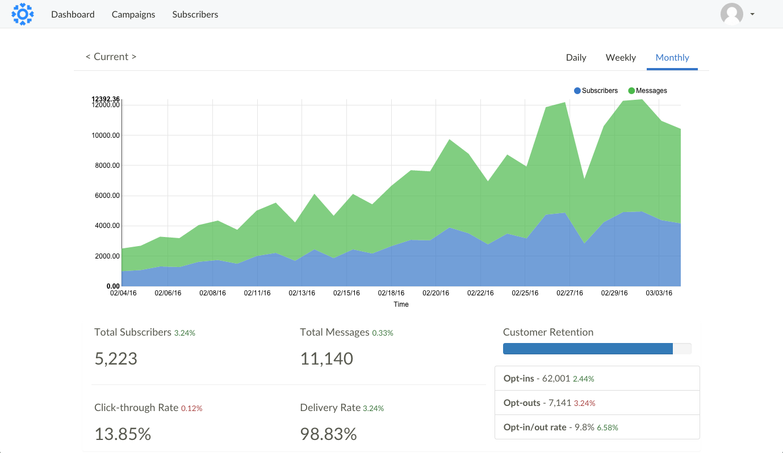Screen dimensions: 783x453
Task: Switch to the Weekly tab
Action: point(621,57)
